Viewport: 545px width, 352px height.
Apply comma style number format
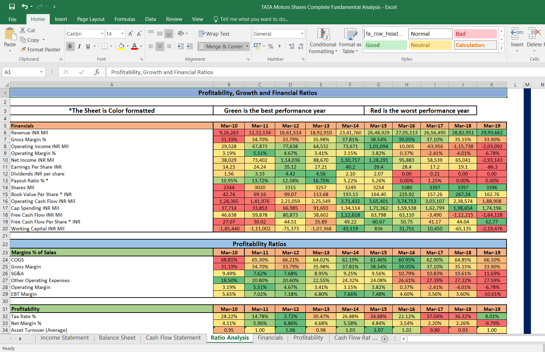[x=280, y=46]
